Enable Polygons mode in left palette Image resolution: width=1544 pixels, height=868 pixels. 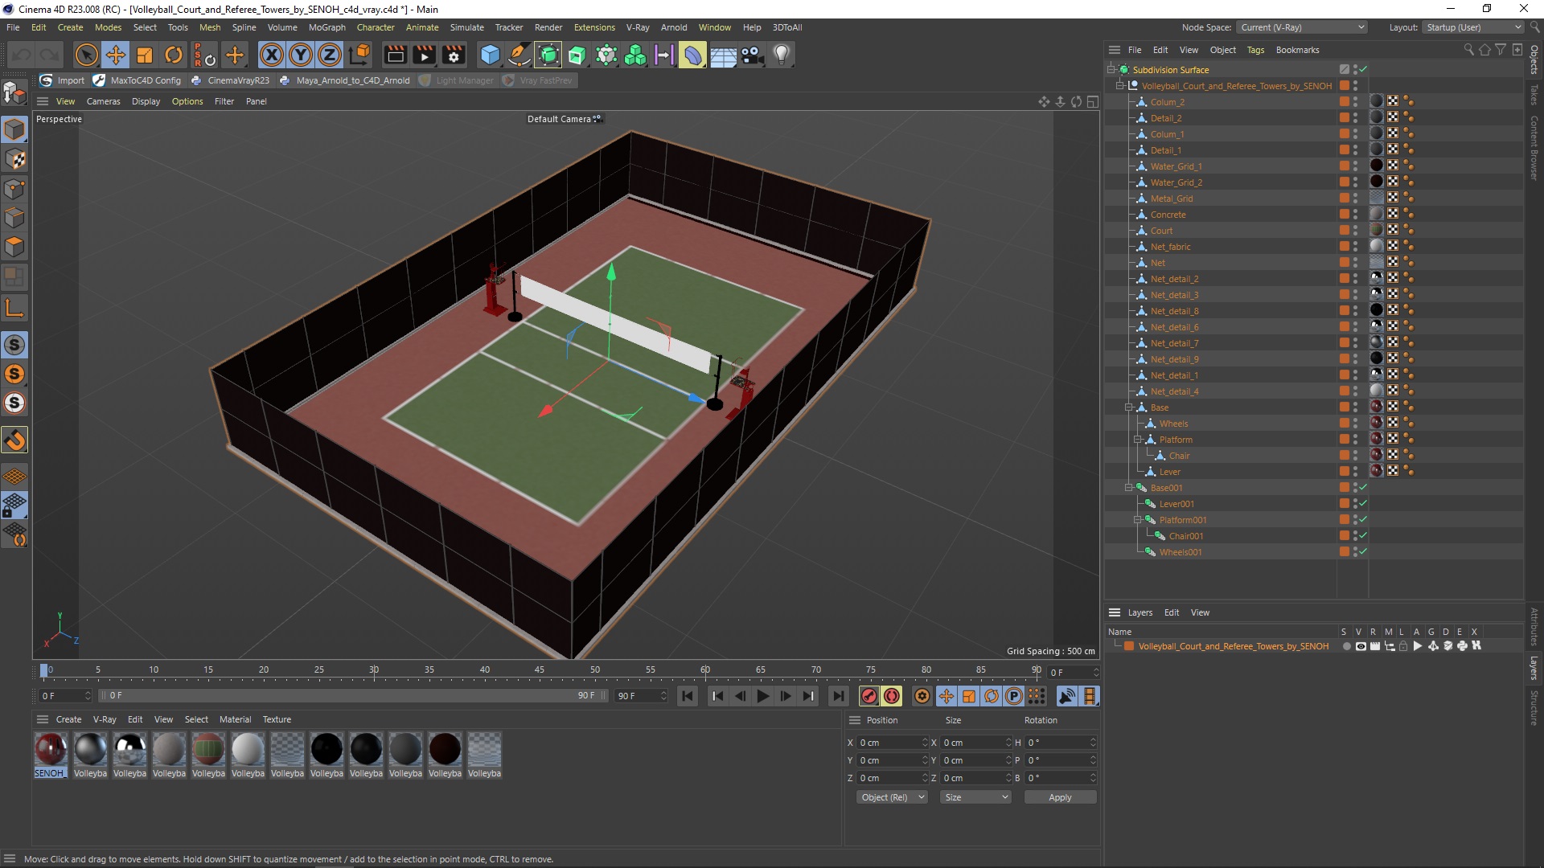coord(14,247)
